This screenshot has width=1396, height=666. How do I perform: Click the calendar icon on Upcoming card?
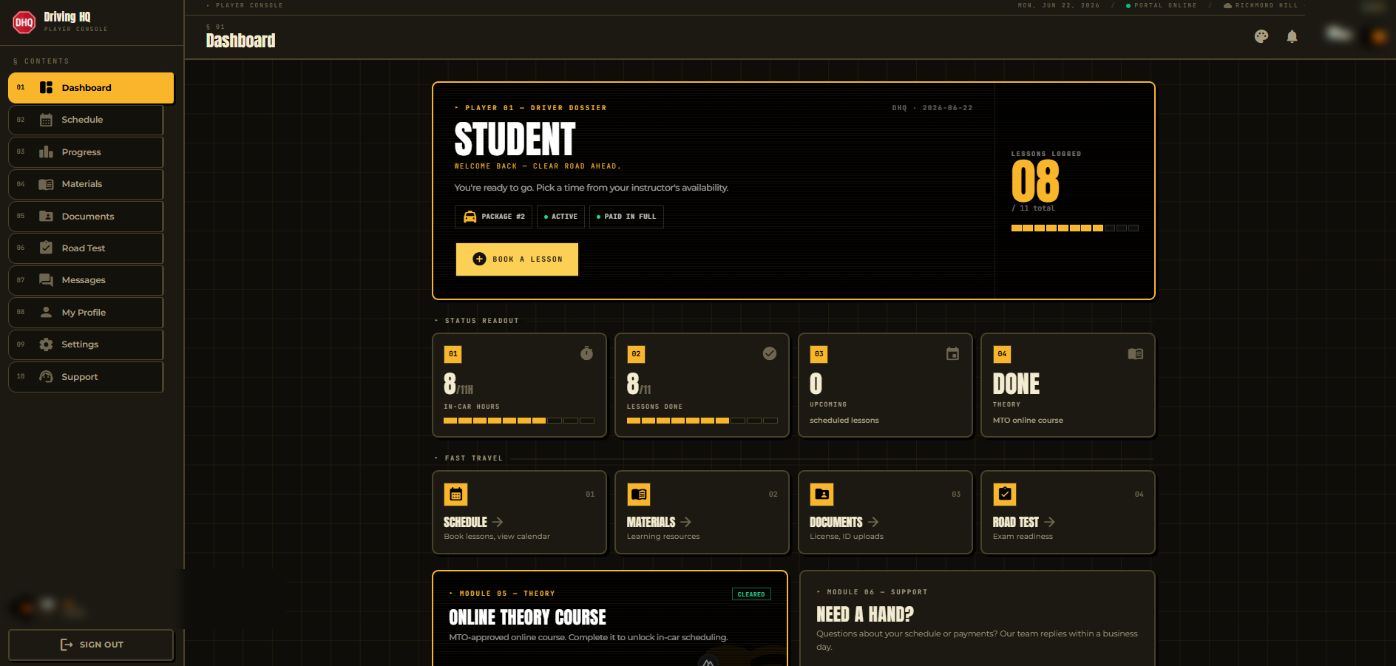(952, 353)
